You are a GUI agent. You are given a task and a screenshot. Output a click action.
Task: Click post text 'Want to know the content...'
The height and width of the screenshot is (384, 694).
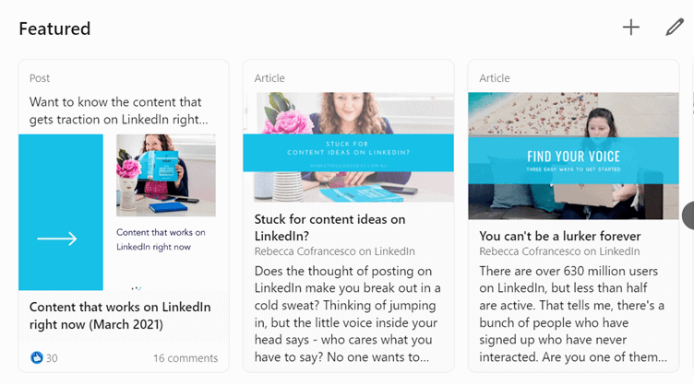point(119,111)
